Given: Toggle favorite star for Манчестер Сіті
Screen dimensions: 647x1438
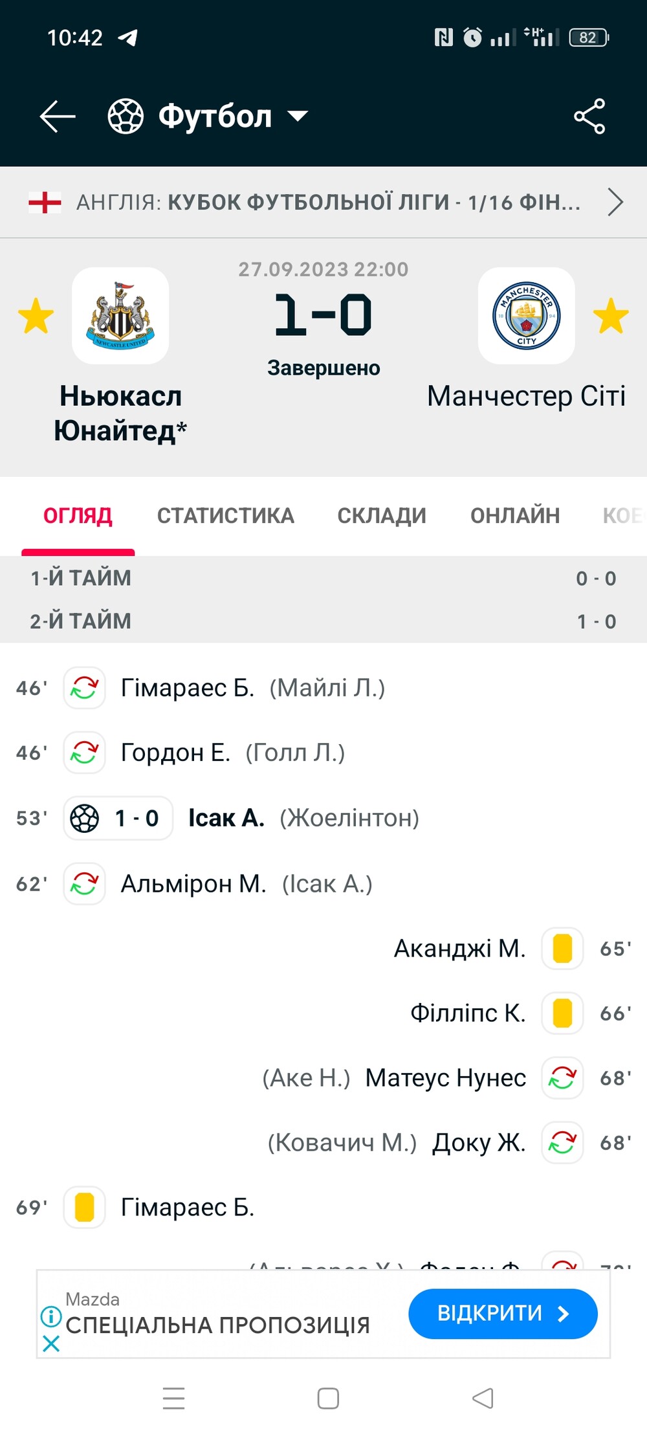Looking at the screenshot, I should coord(611,316).
